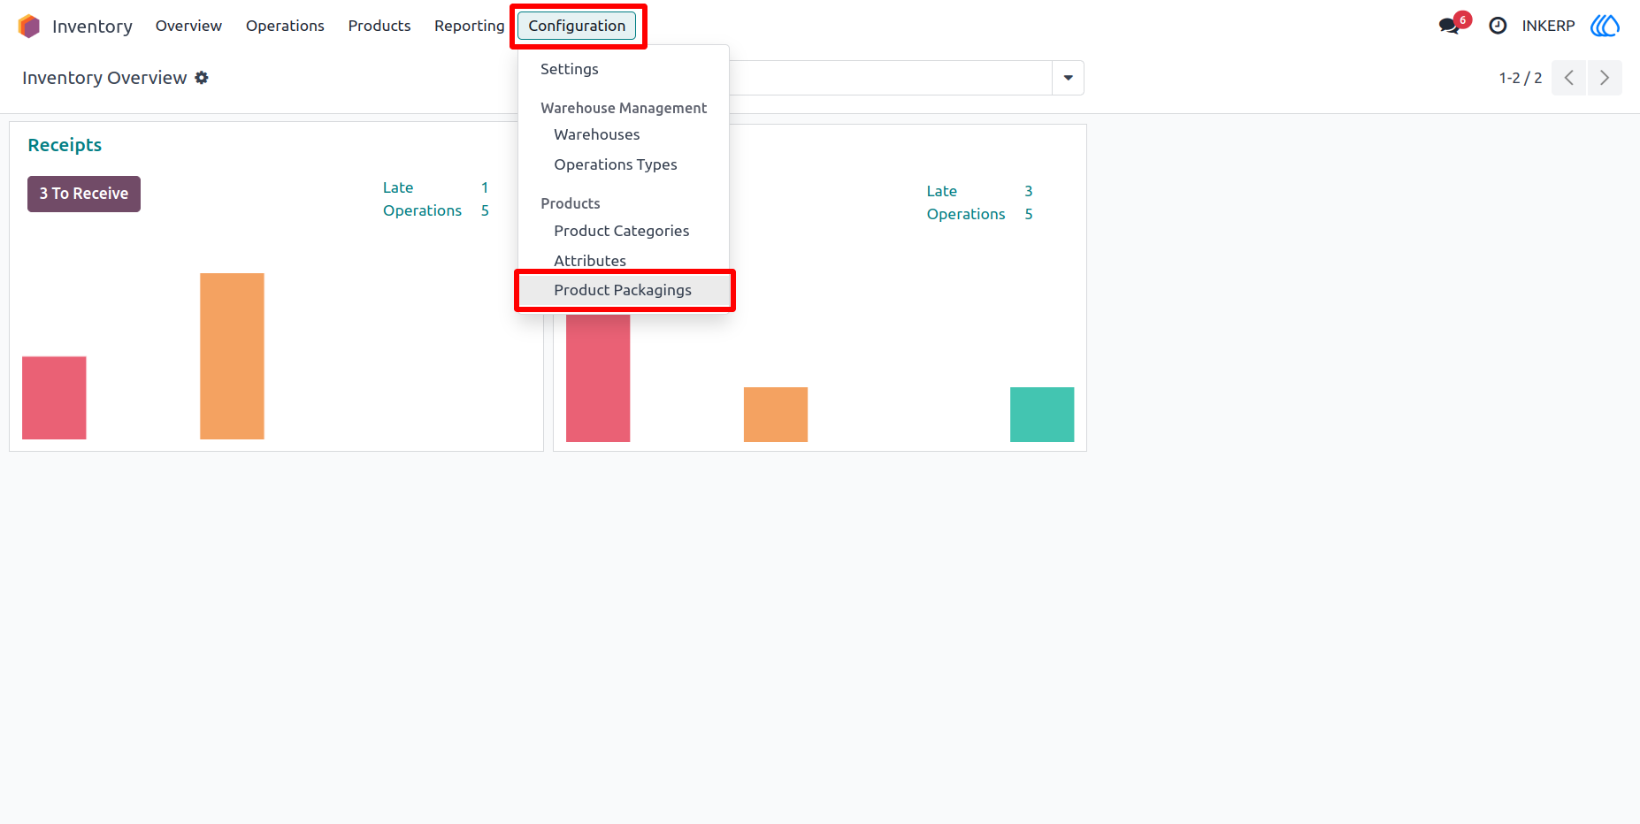Click the 3 To Receive button

[84, 194]
